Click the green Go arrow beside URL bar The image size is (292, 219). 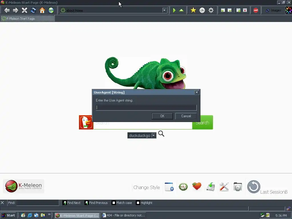click(x=174, y=10)
